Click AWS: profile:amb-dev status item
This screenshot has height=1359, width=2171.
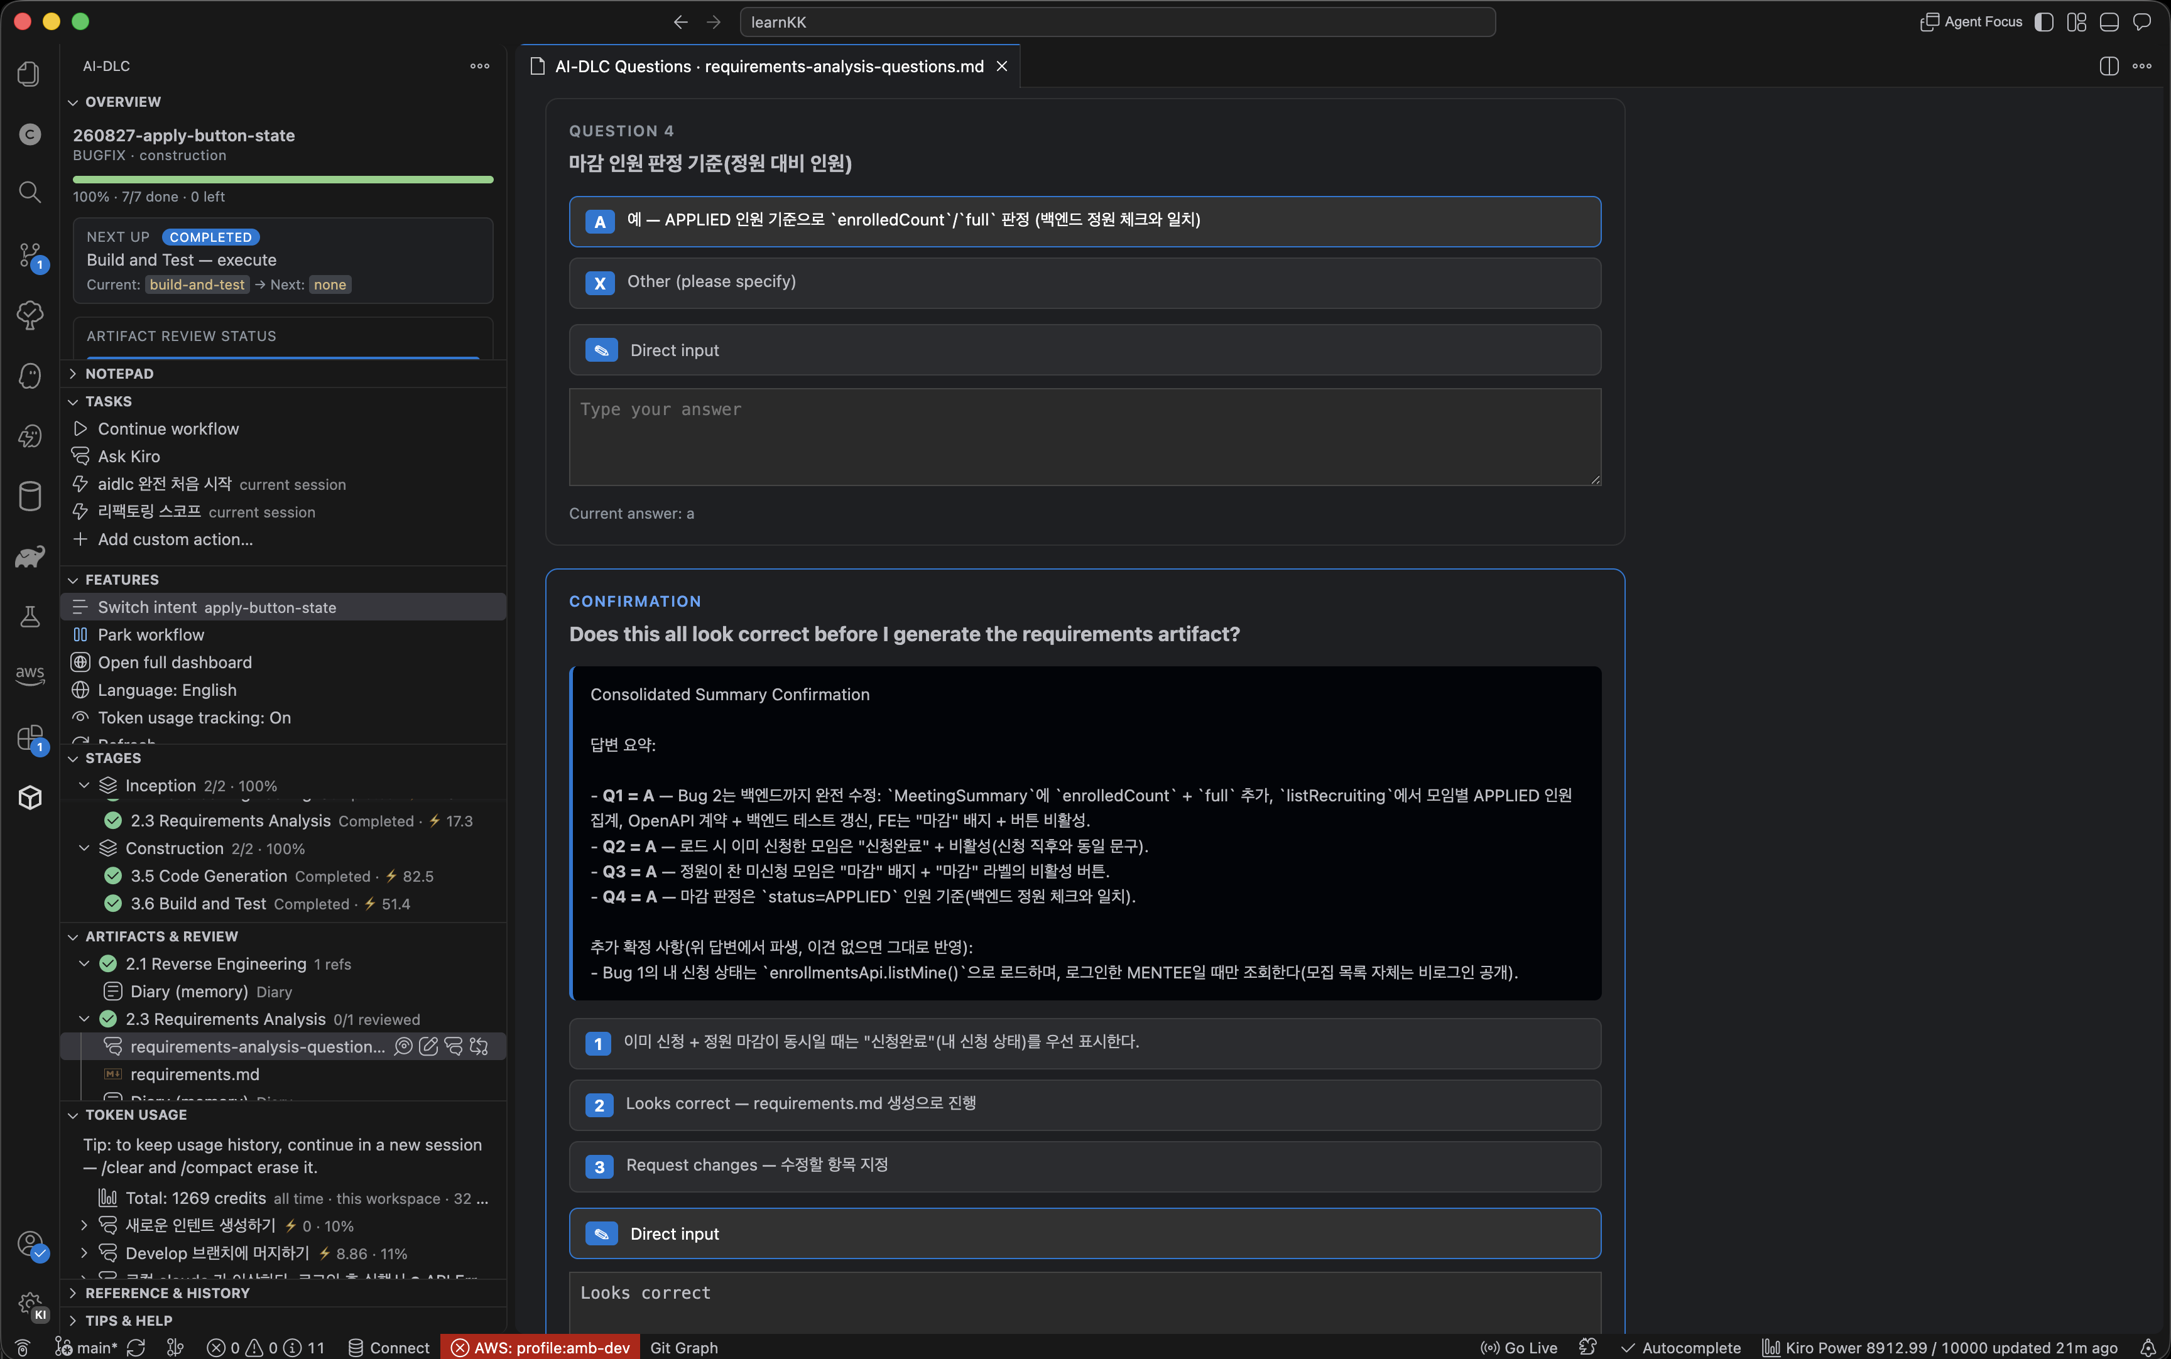point(540,1347)
